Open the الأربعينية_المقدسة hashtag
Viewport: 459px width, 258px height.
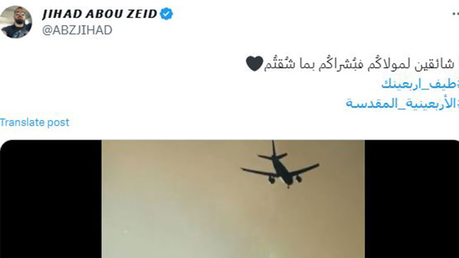[402, 104]
